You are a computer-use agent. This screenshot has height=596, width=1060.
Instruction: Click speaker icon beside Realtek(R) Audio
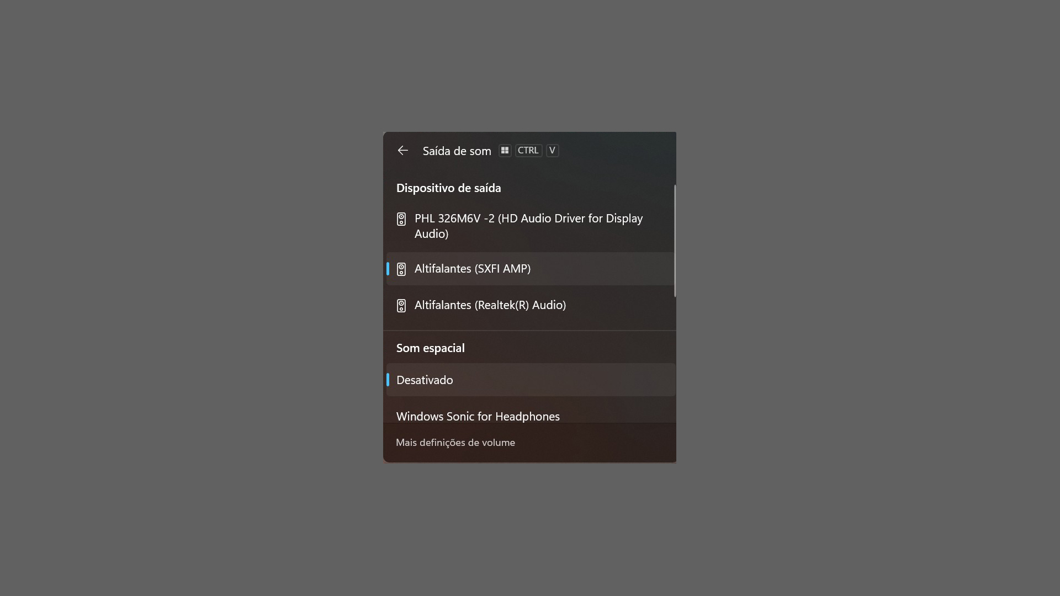coord(401,306)
